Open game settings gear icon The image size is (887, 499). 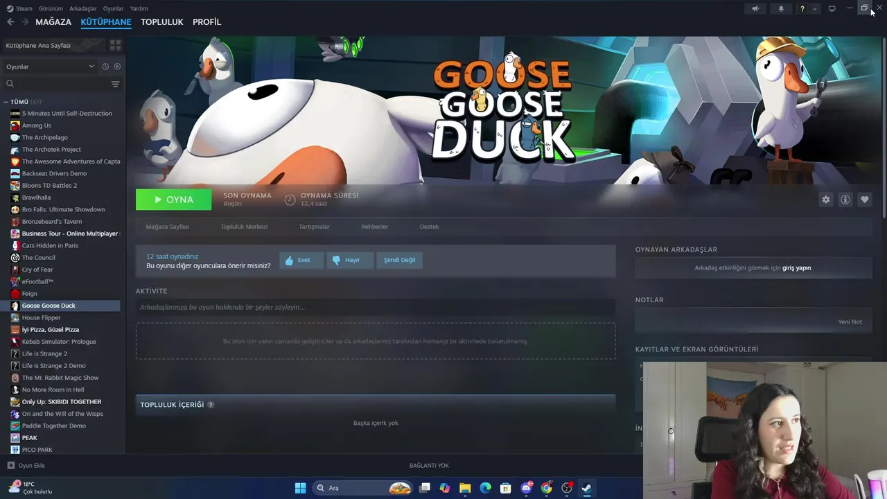[x=826, y=200]
